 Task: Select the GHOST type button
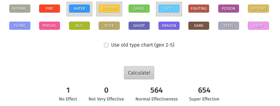point(139,26)
